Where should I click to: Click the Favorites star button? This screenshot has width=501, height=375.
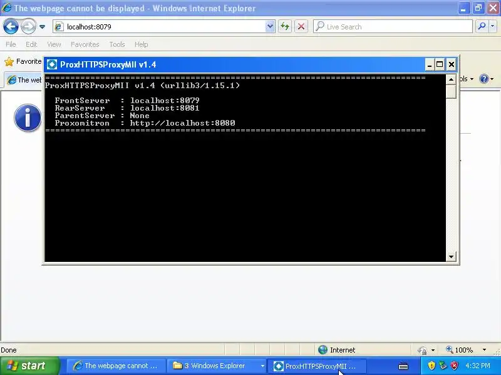coord(23,61)
